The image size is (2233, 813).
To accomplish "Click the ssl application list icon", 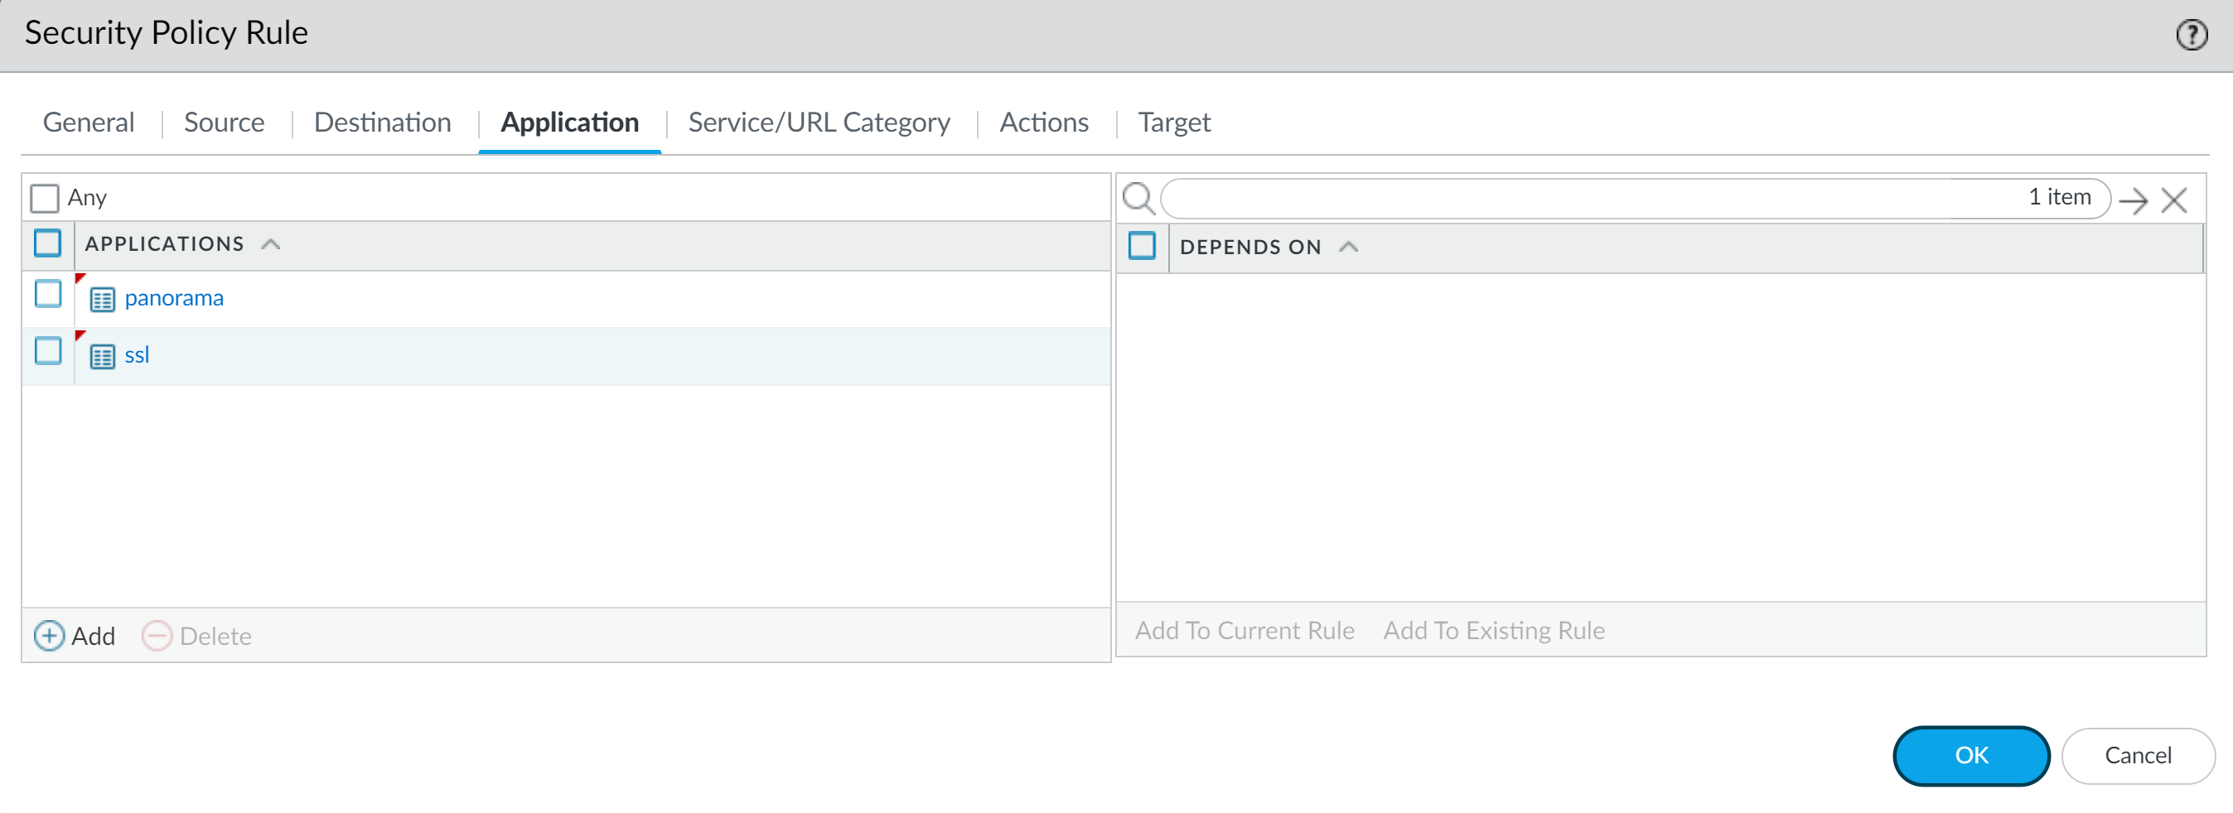I will tap(102, 357).
